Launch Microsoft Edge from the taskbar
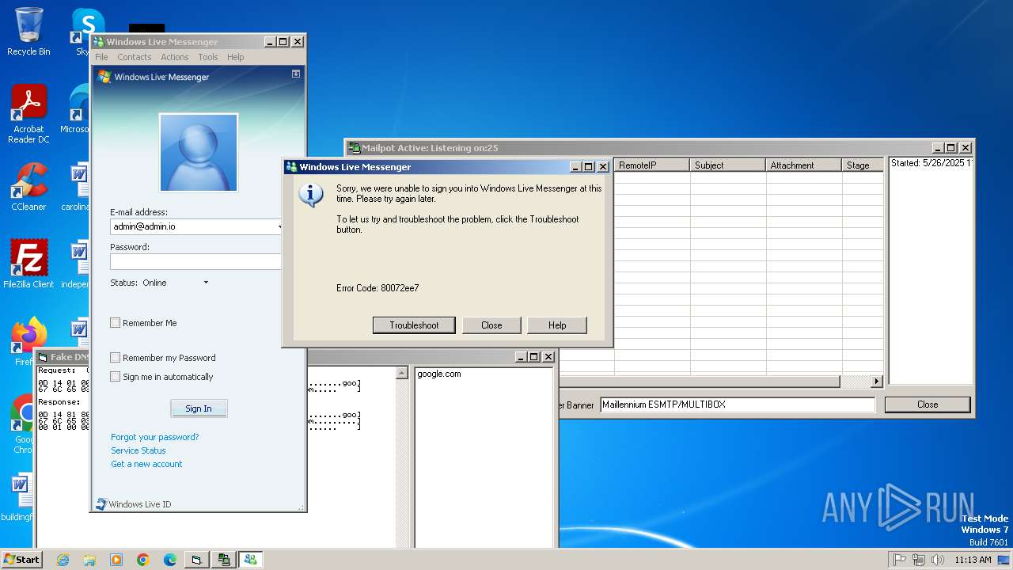This screenshot has width=1013, height=570. tap(170, 560)
